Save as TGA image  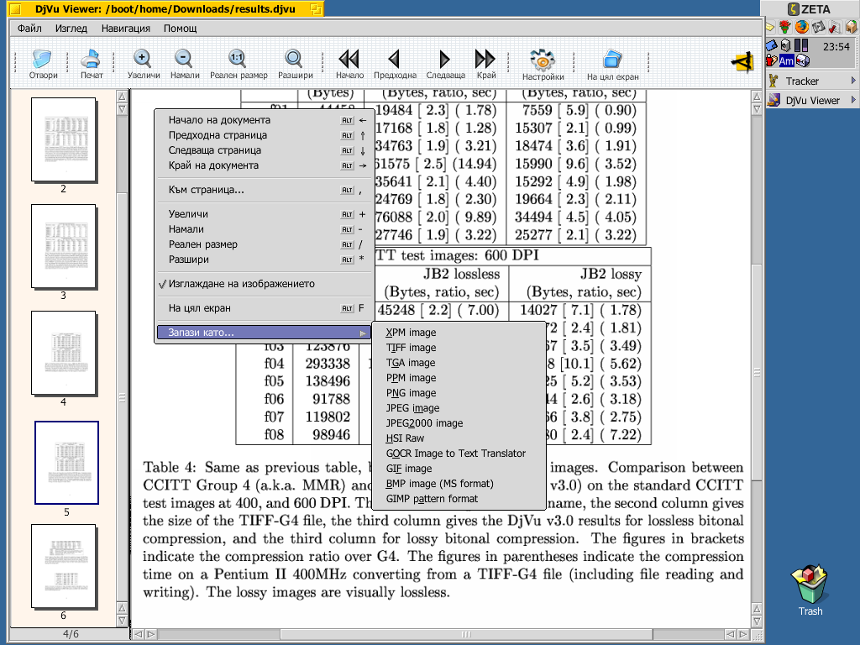459,363
